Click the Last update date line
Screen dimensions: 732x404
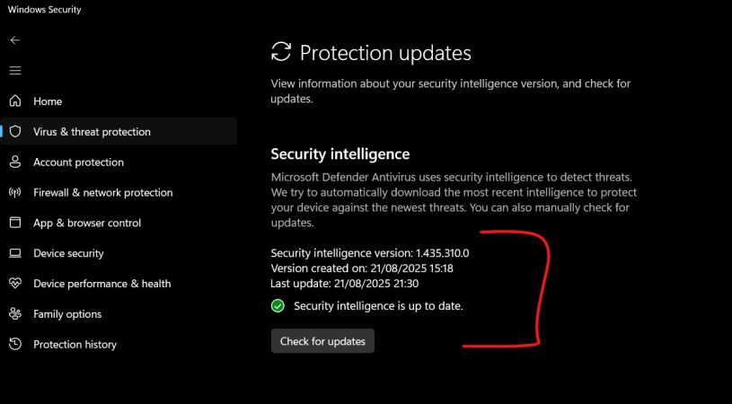click(345, 284)
